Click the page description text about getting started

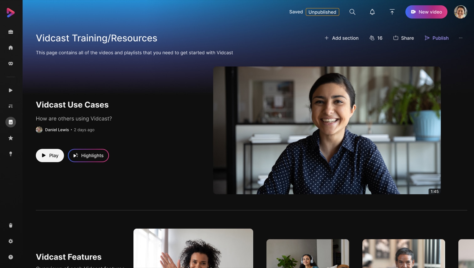134,53
